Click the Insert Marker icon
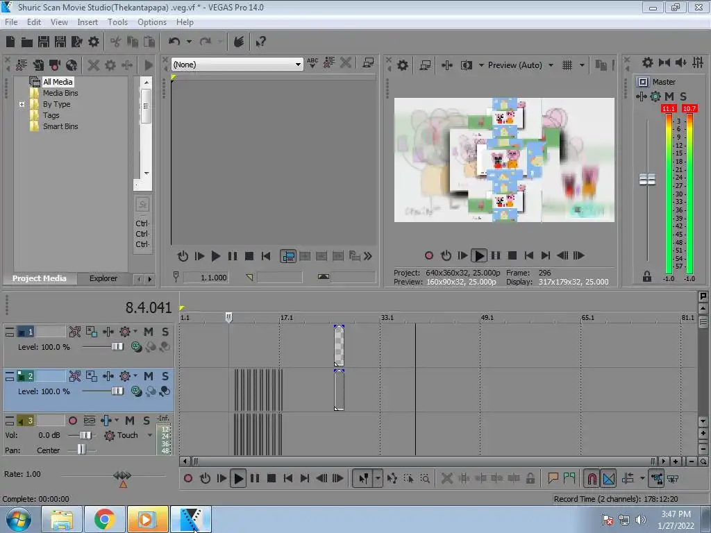 click(553, 478)
